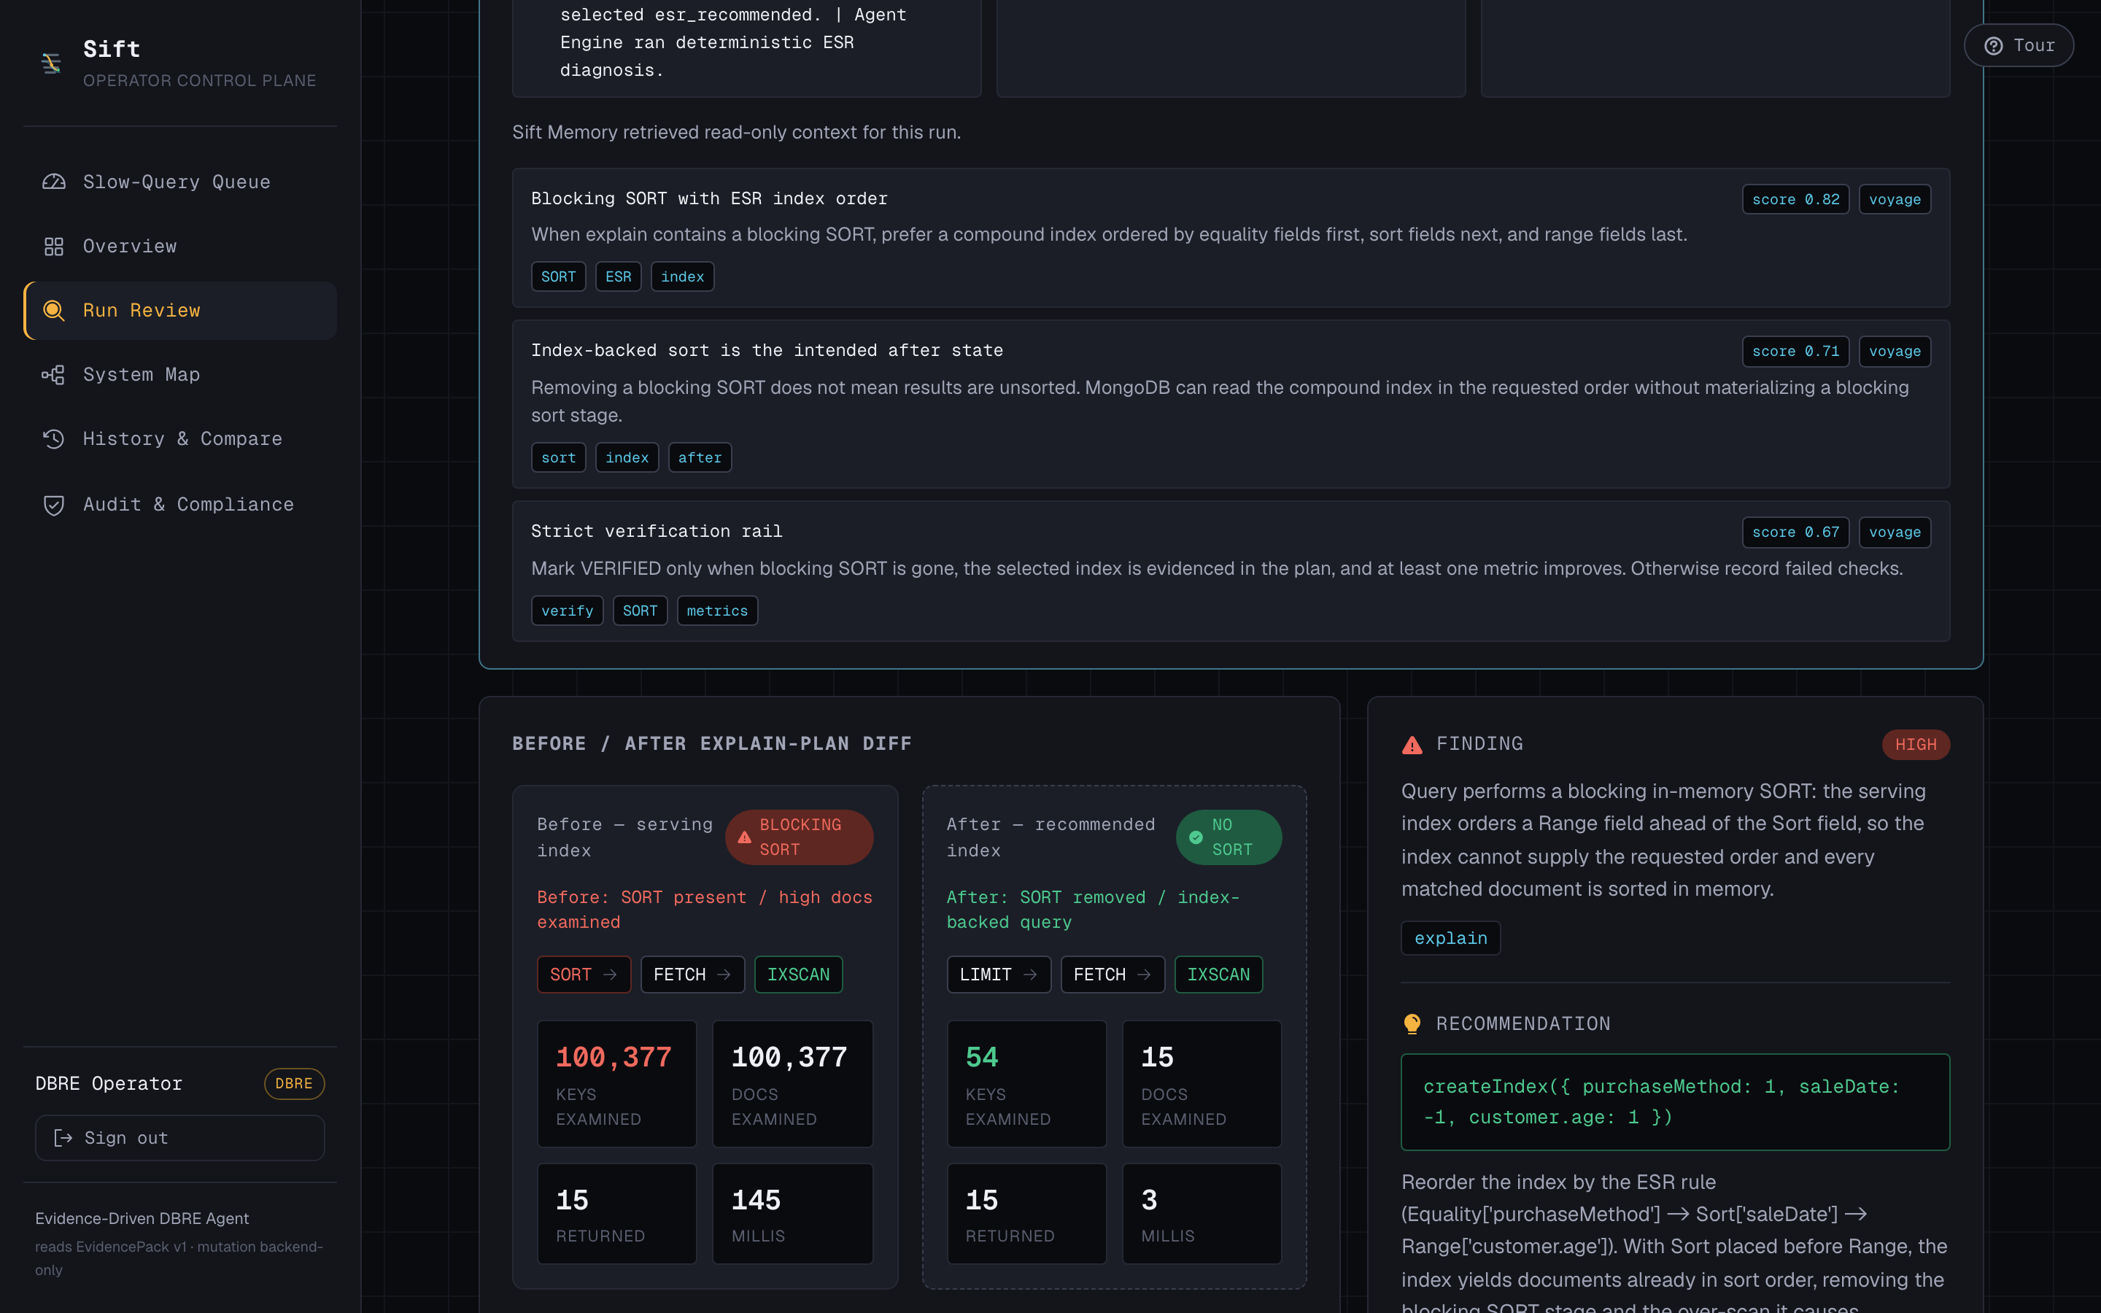Click the red SORT stage chip
2101x1313 pixels.
pyautogui.click(x=584, y=975)
